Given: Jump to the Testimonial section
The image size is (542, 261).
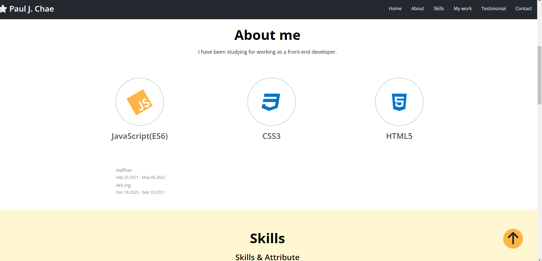Looking at the screenshot, I should [x=493, y=8].
